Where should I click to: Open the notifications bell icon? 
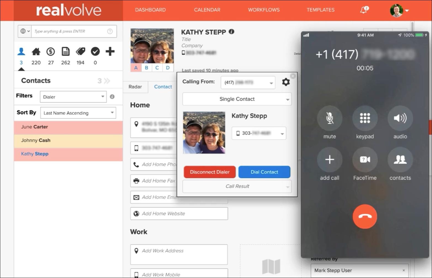(x=364, y=9)
